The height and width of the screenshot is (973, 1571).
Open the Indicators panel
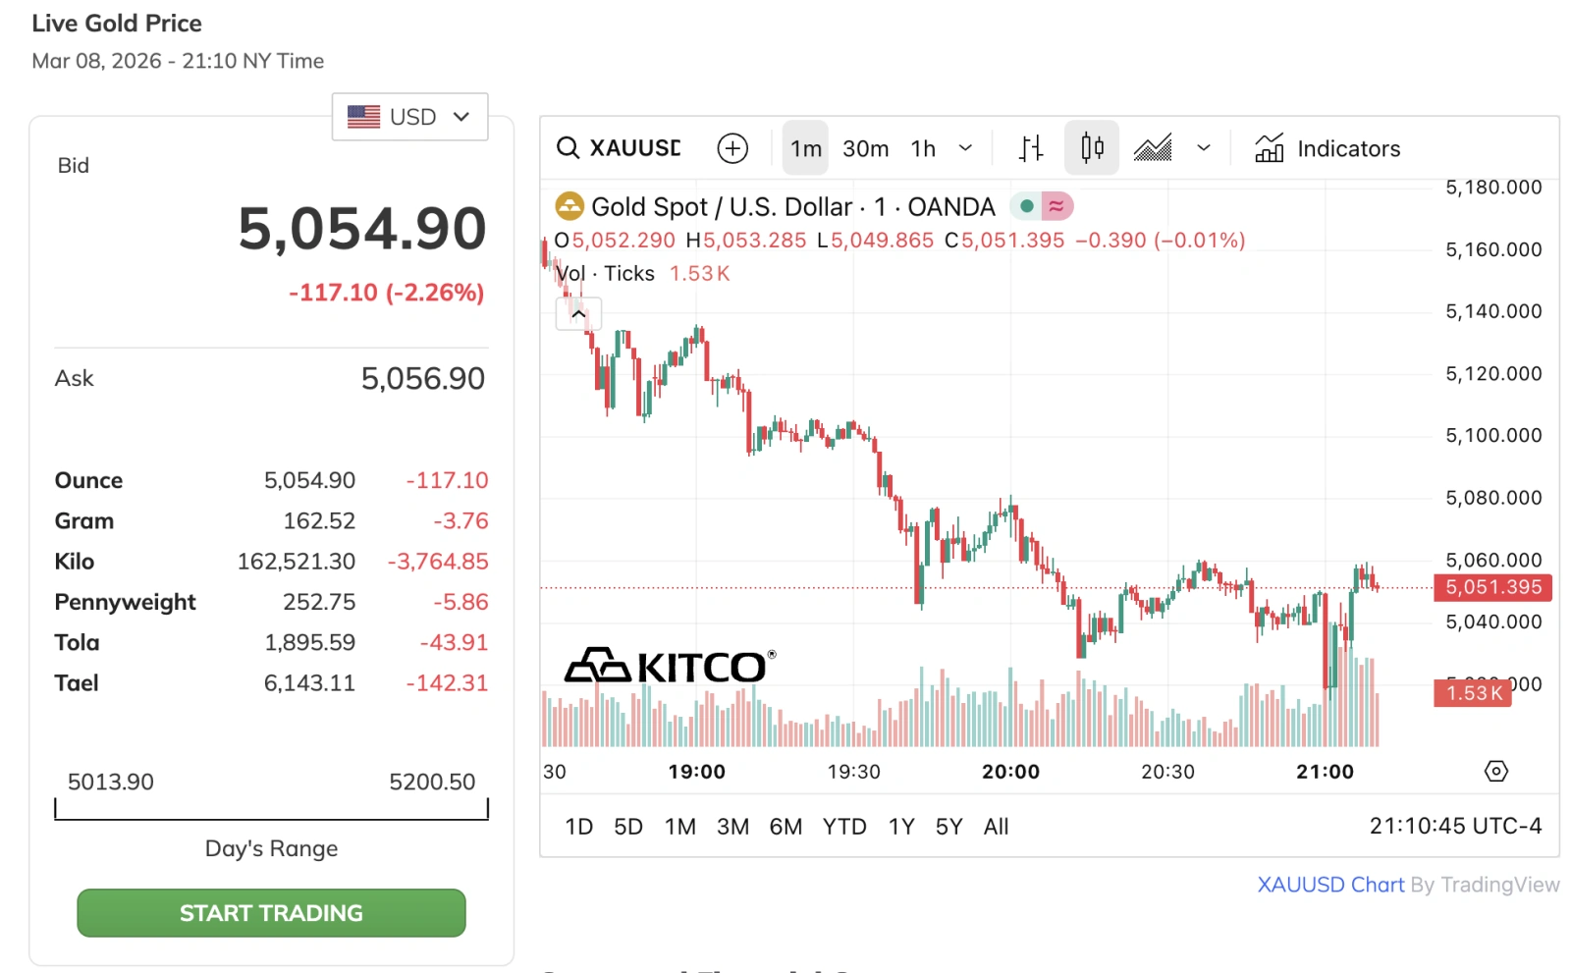coord(1327,148)
